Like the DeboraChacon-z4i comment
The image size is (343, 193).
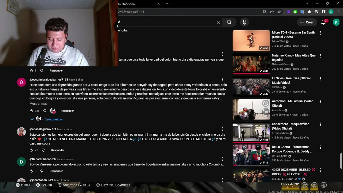click(31, 171)
